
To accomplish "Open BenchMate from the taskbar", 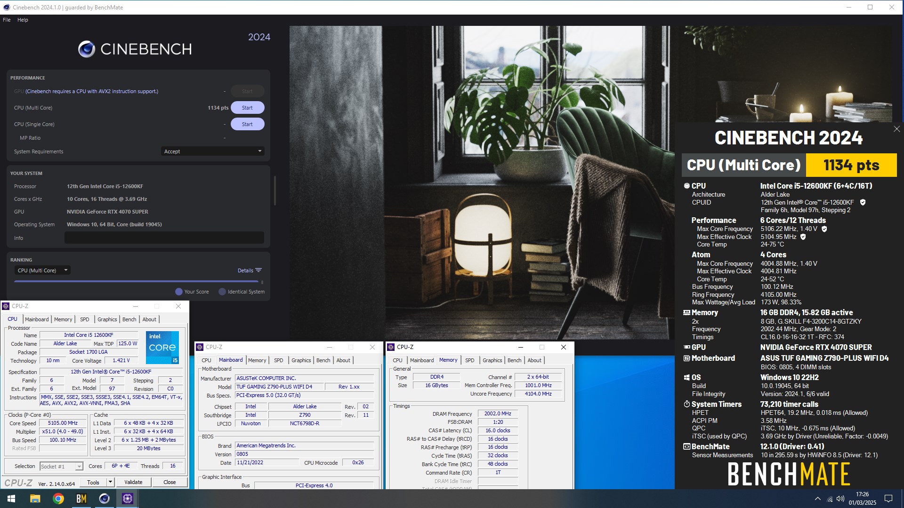I will 81,499.
